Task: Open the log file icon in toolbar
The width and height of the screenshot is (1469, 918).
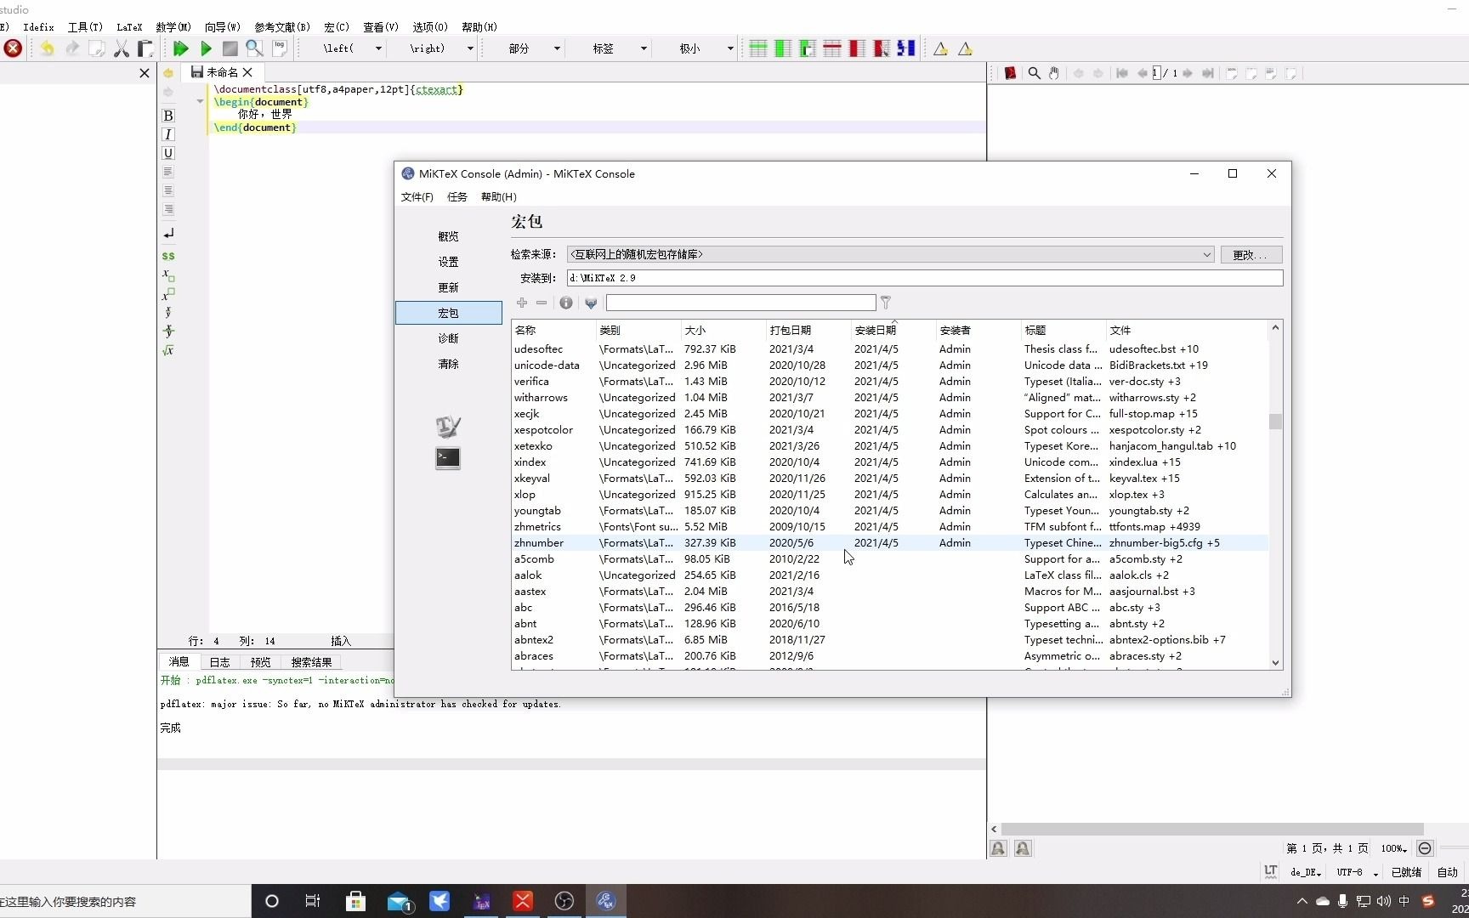Action: 279,48
